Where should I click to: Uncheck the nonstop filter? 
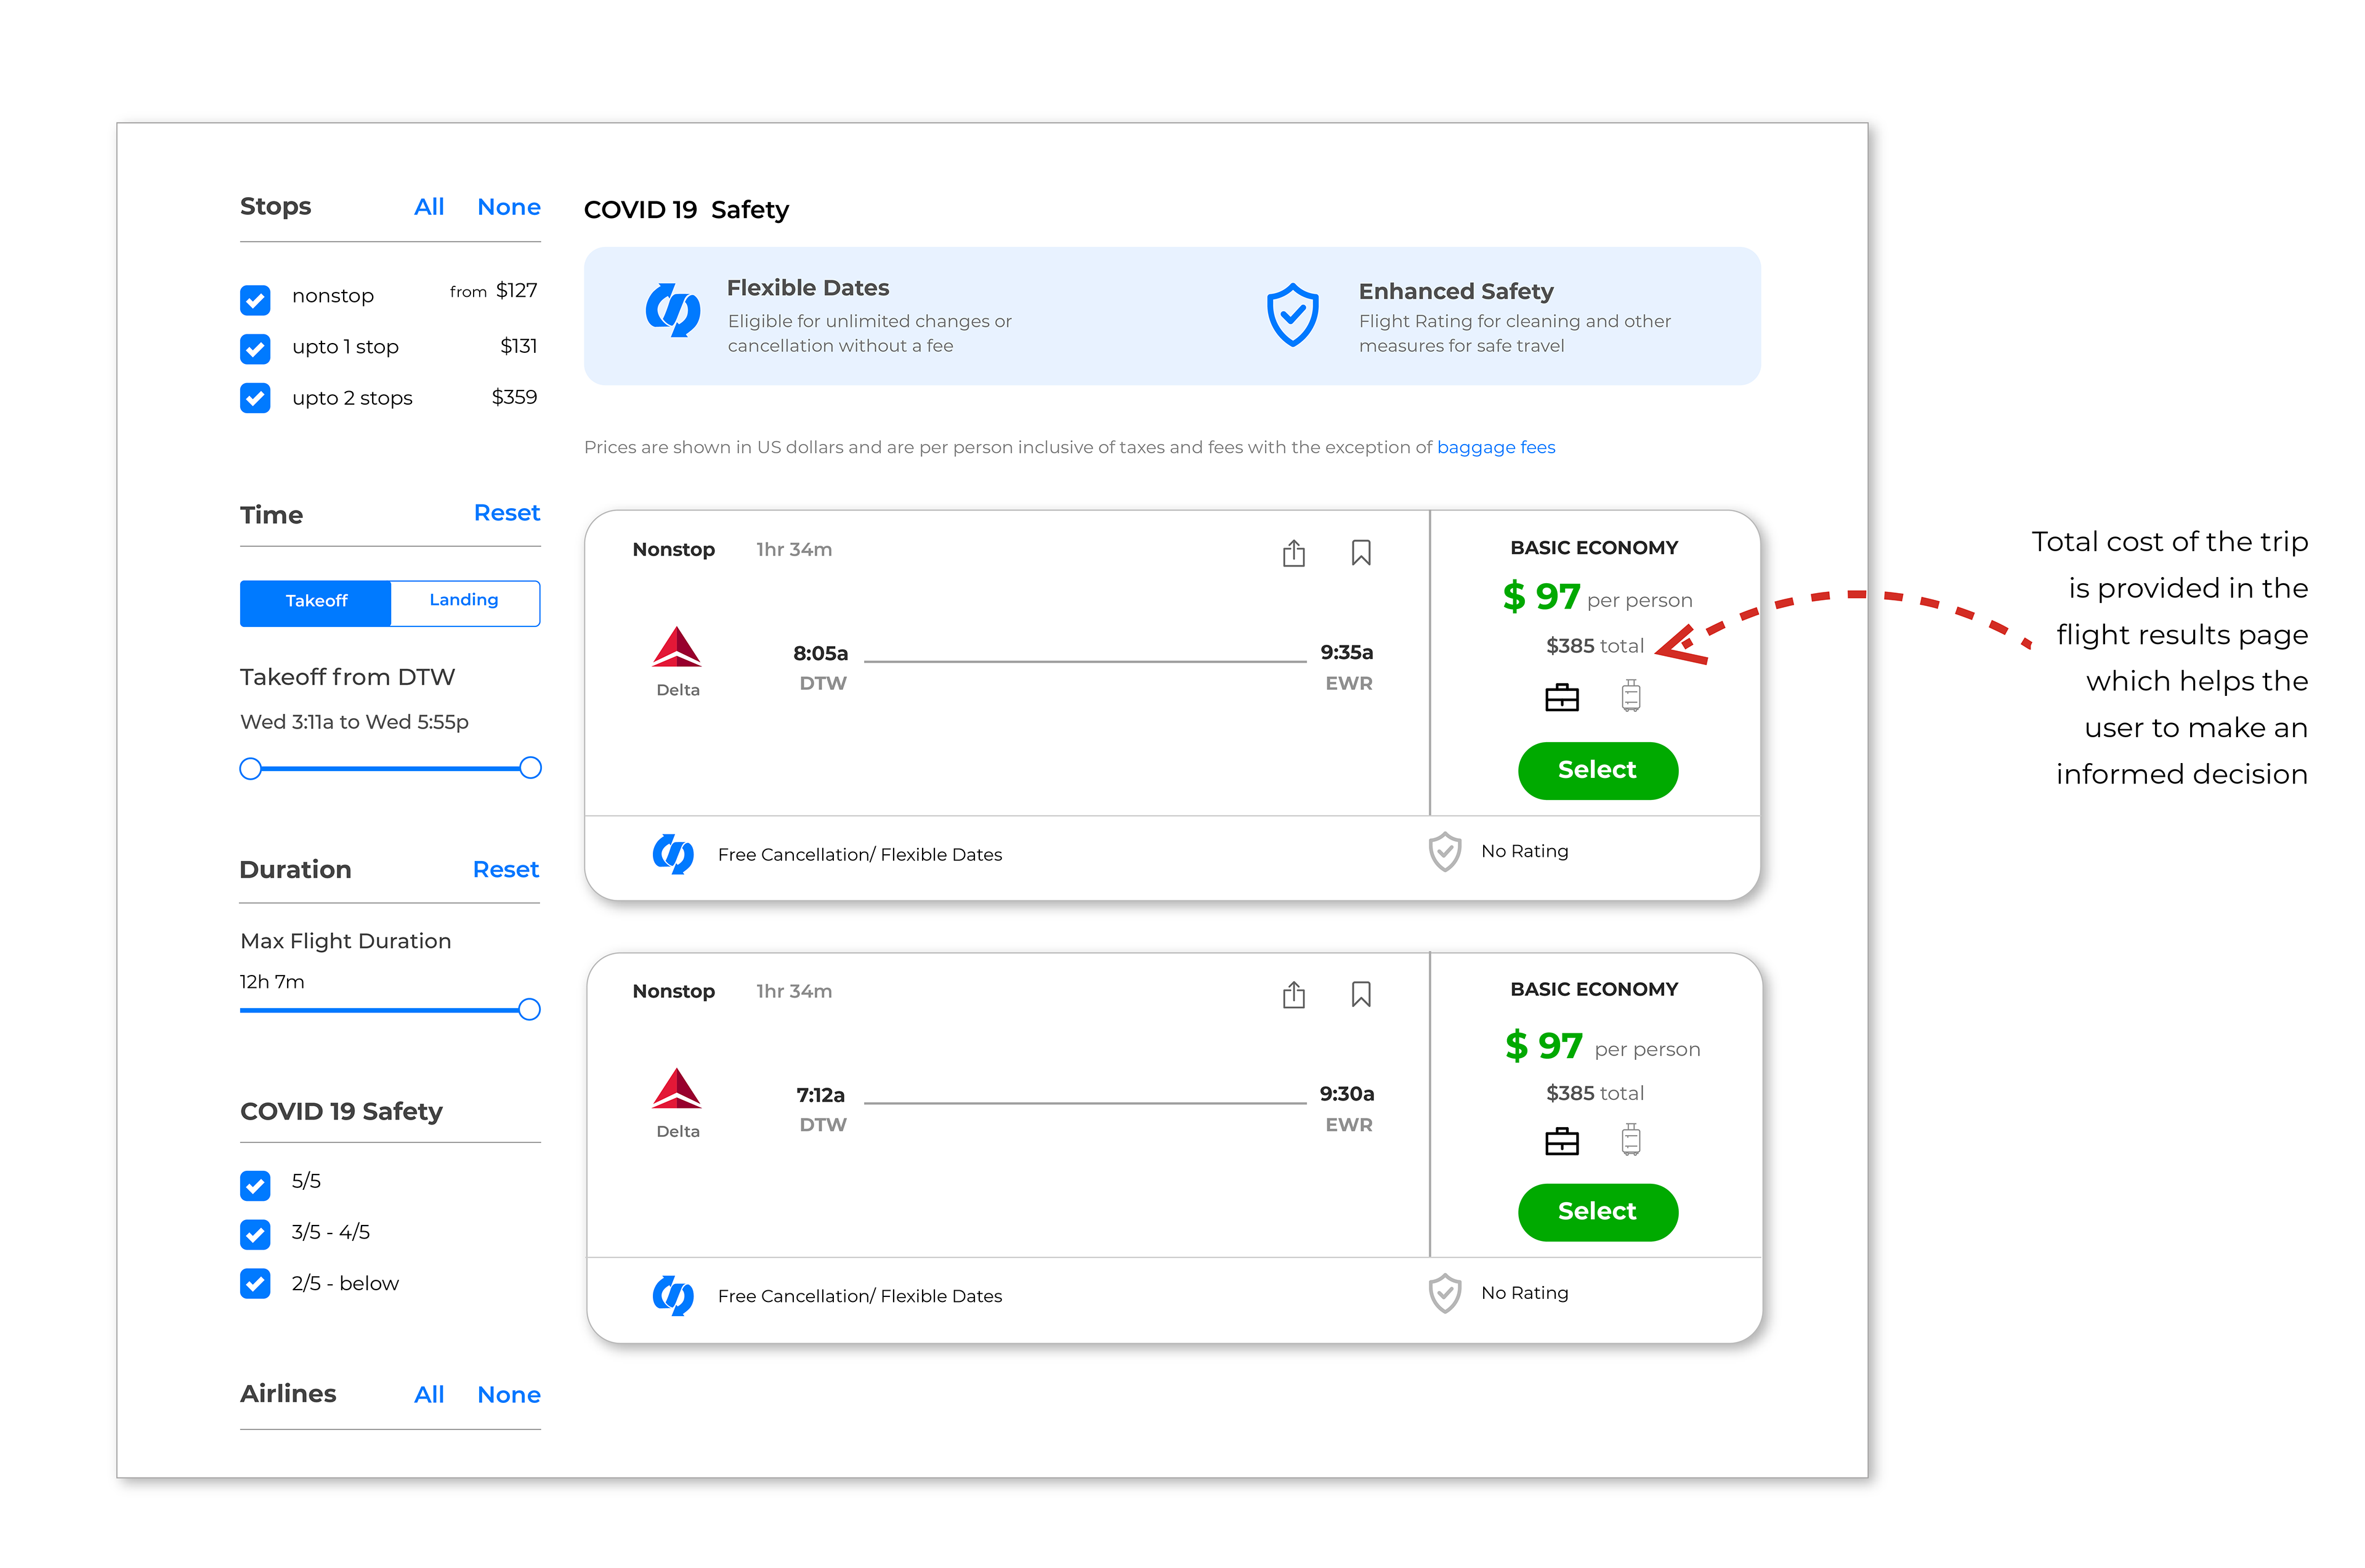coord(255,299)
